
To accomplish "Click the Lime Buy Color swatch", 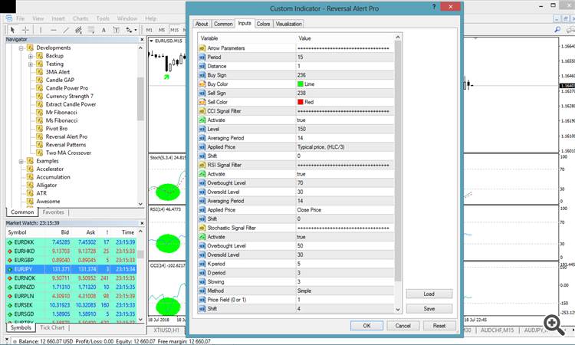I will [x=301, y=84].
